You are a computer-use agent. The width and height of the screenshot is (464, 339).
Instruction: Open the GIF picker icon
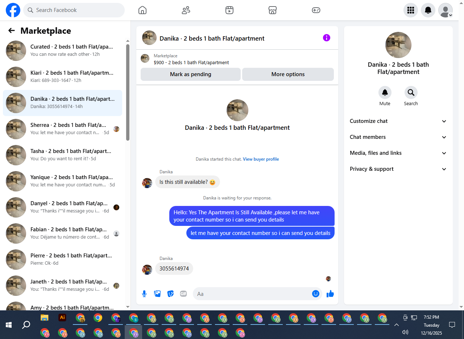(x=183, y=294)
